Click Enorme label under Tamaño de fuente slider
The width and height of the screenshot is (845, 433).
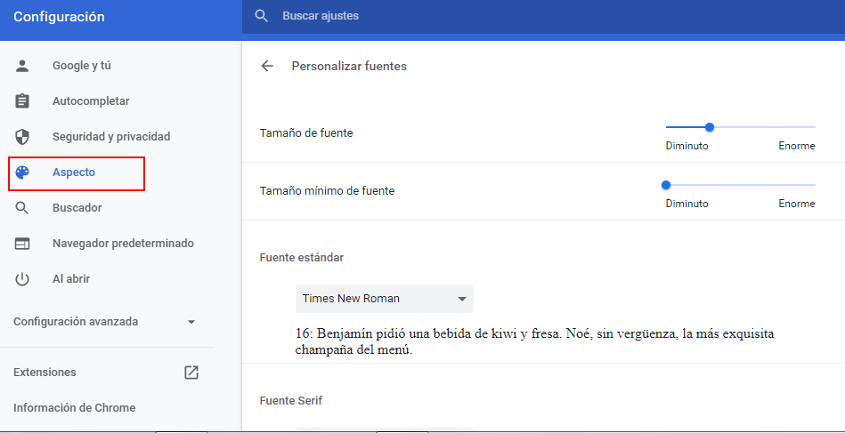click(797, 146)
